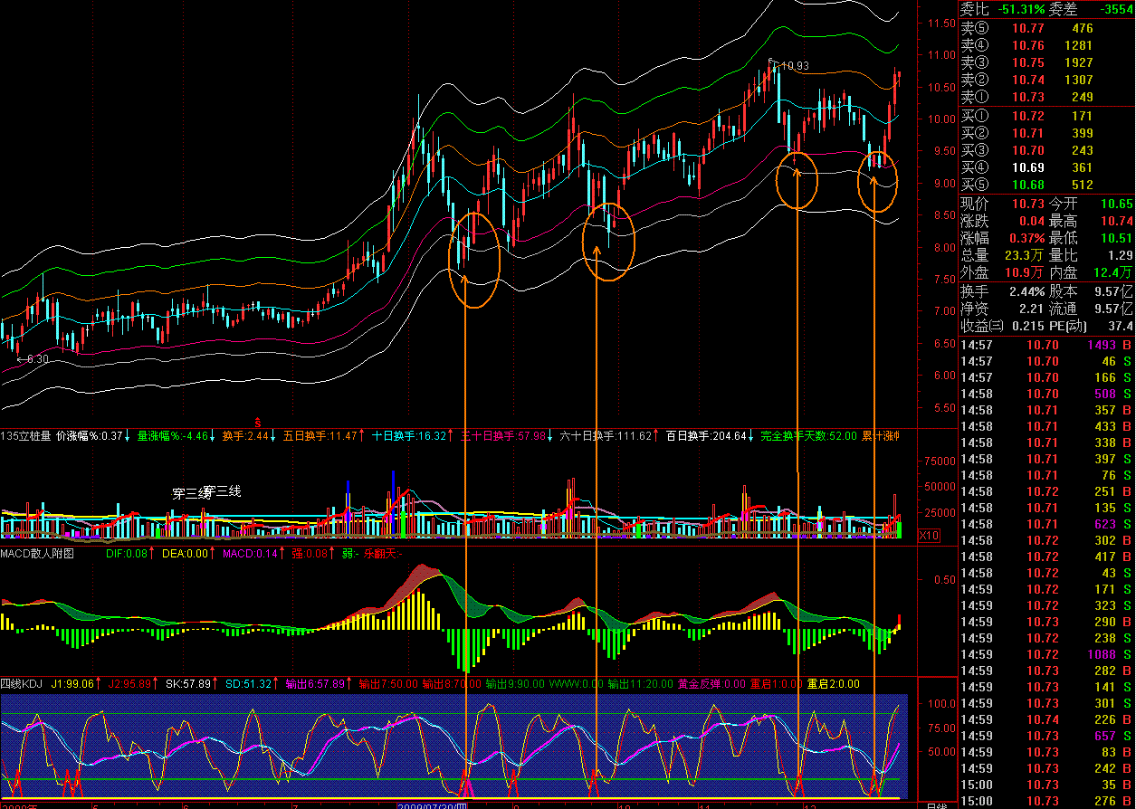Click the 买① bid price 10.72
1136x809 pixels.
(x=1028, y=116)
